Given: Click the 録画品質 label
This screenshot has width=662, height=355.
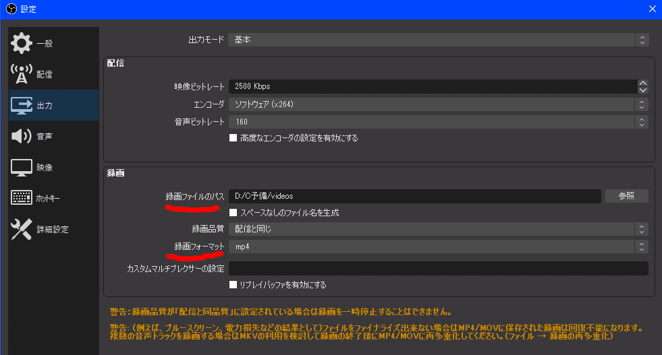Looking at the screenshot, I should tap(208, 229).
